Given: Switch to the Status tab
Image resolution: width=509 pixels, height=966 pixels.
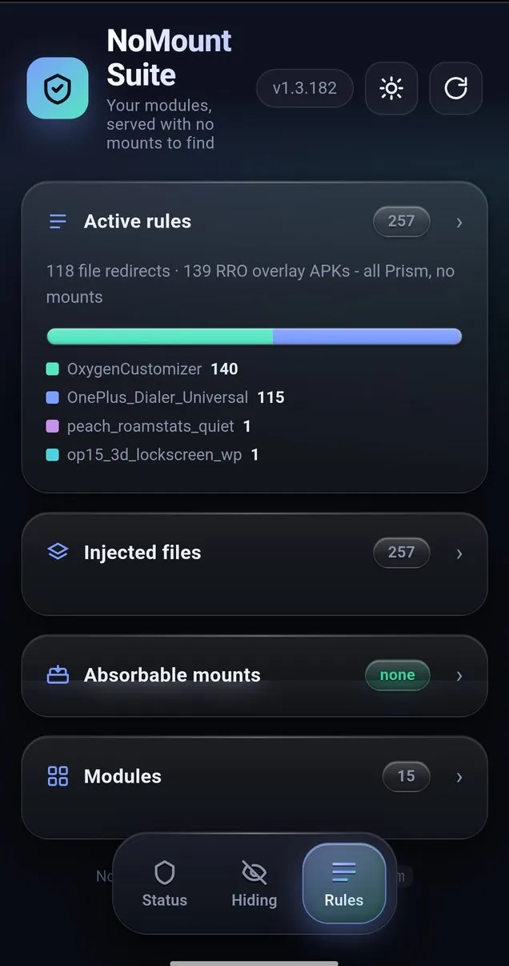Looking at the screenshot, I should point(165,884).
